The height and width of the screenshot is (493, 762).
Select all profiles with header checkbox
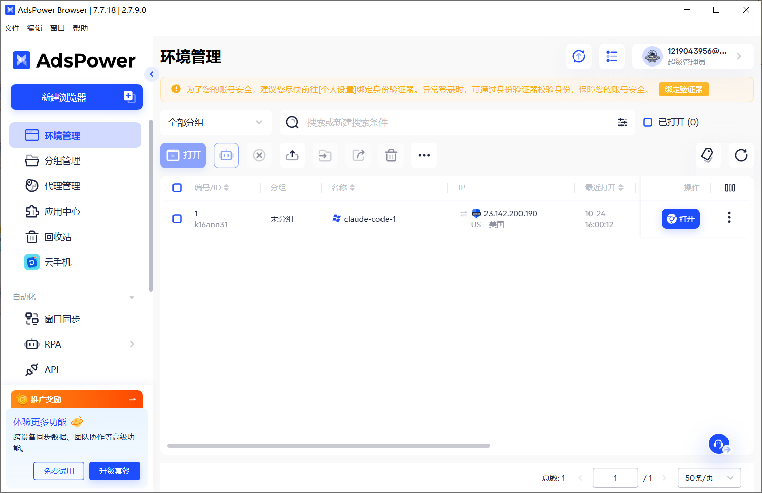click(x=177, y=188)
